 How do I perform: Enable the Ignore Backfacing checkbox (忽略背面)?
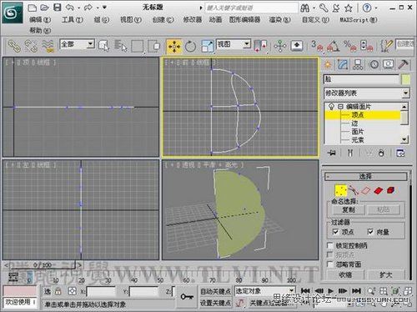tap(330, 264)
